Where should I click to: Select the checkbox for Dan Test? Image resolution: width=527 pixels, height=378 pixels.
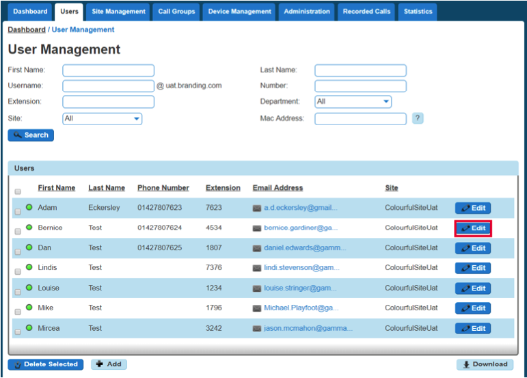coord(18,252)
